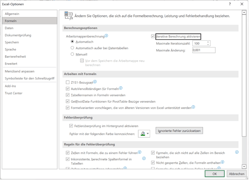Open the Trust Center category
The image size is (249, 180).
tap(30, 93)
